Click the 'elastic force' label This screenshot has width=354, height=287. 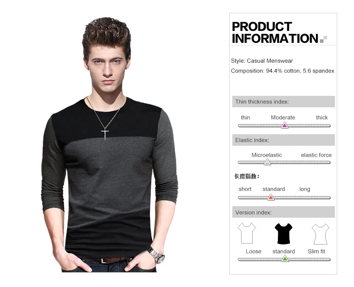click(x=316, y=155)
